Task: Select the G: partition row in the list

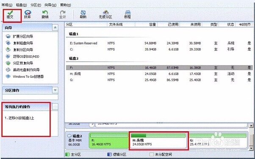Action: (x=159, y=80)
